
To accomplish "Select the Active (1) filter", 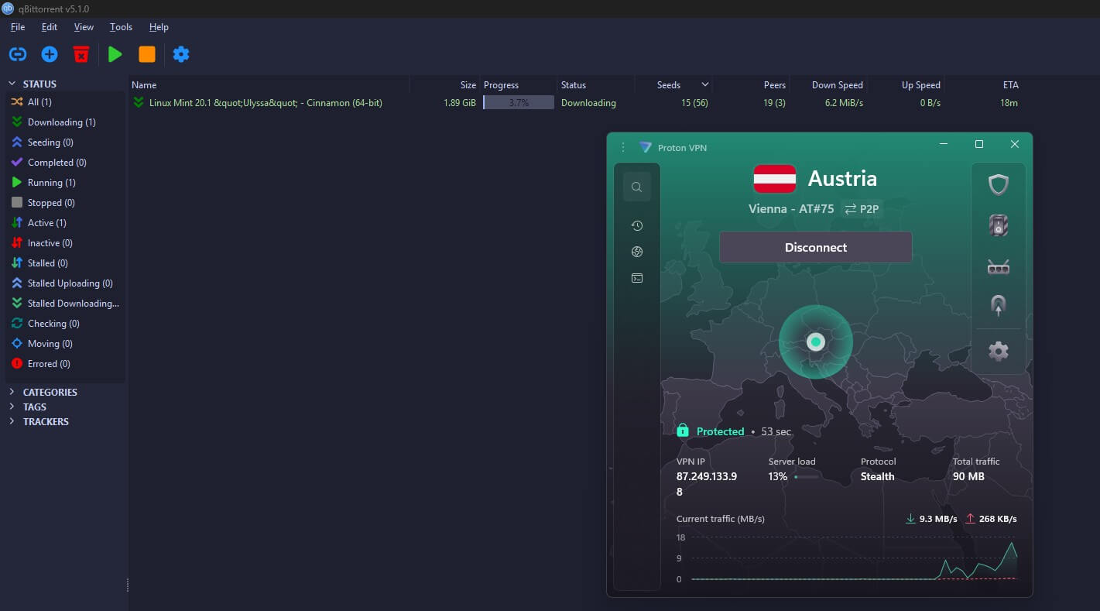I will [x=65, y=223].
